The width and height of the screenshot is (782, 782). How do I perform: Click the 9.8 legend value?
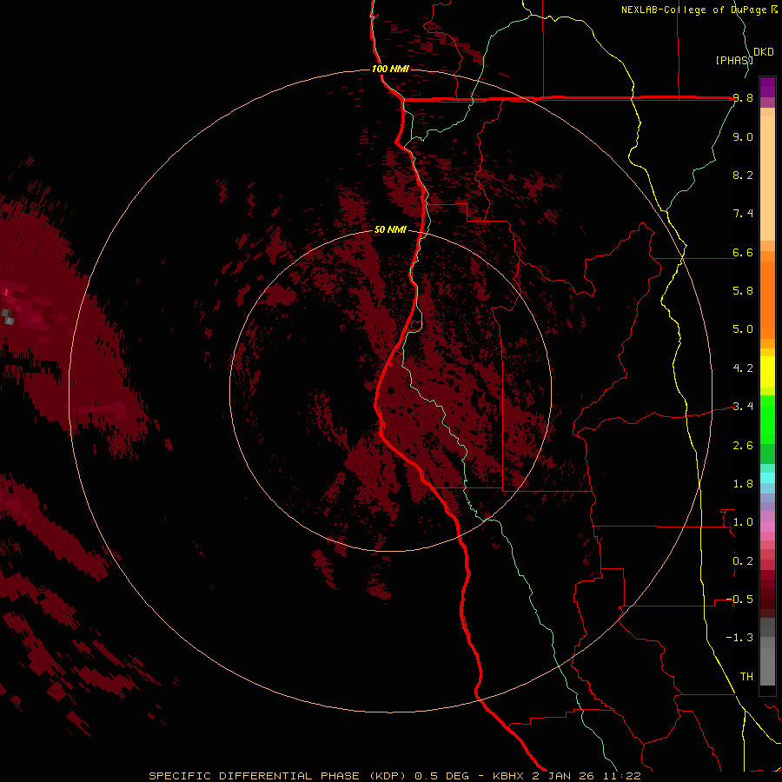tap(743, 98)
